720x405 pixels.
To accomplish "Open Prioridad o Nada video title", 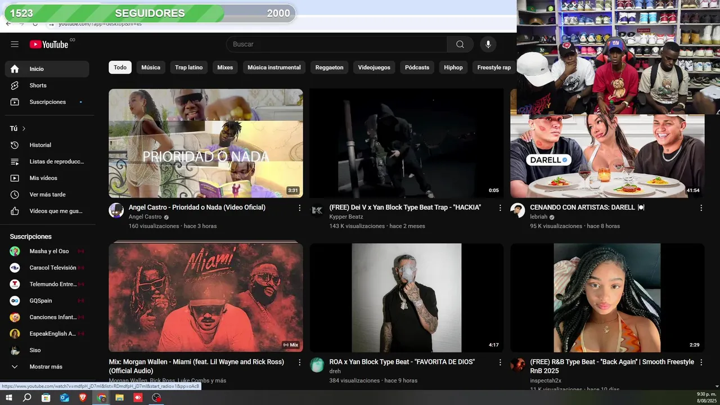I will (197, 208).
